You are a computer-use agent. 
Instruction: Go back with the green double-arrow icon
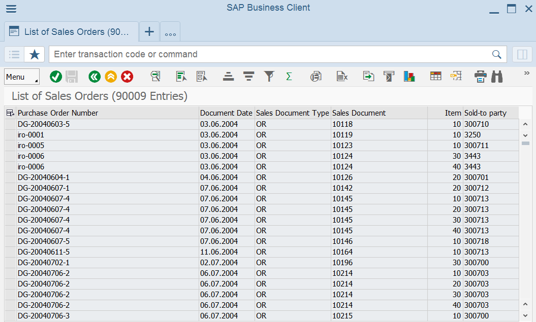pos(94,77)
